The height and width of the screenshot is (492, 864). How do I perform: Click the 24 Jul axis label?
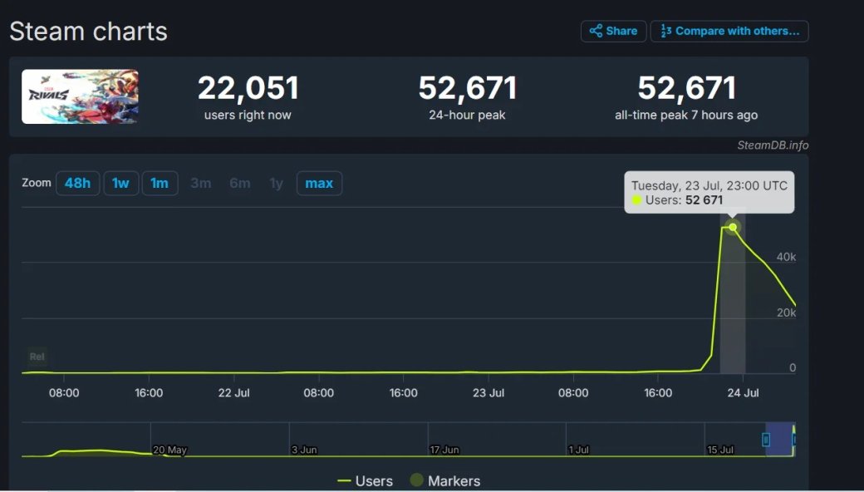tap(743, 393)
